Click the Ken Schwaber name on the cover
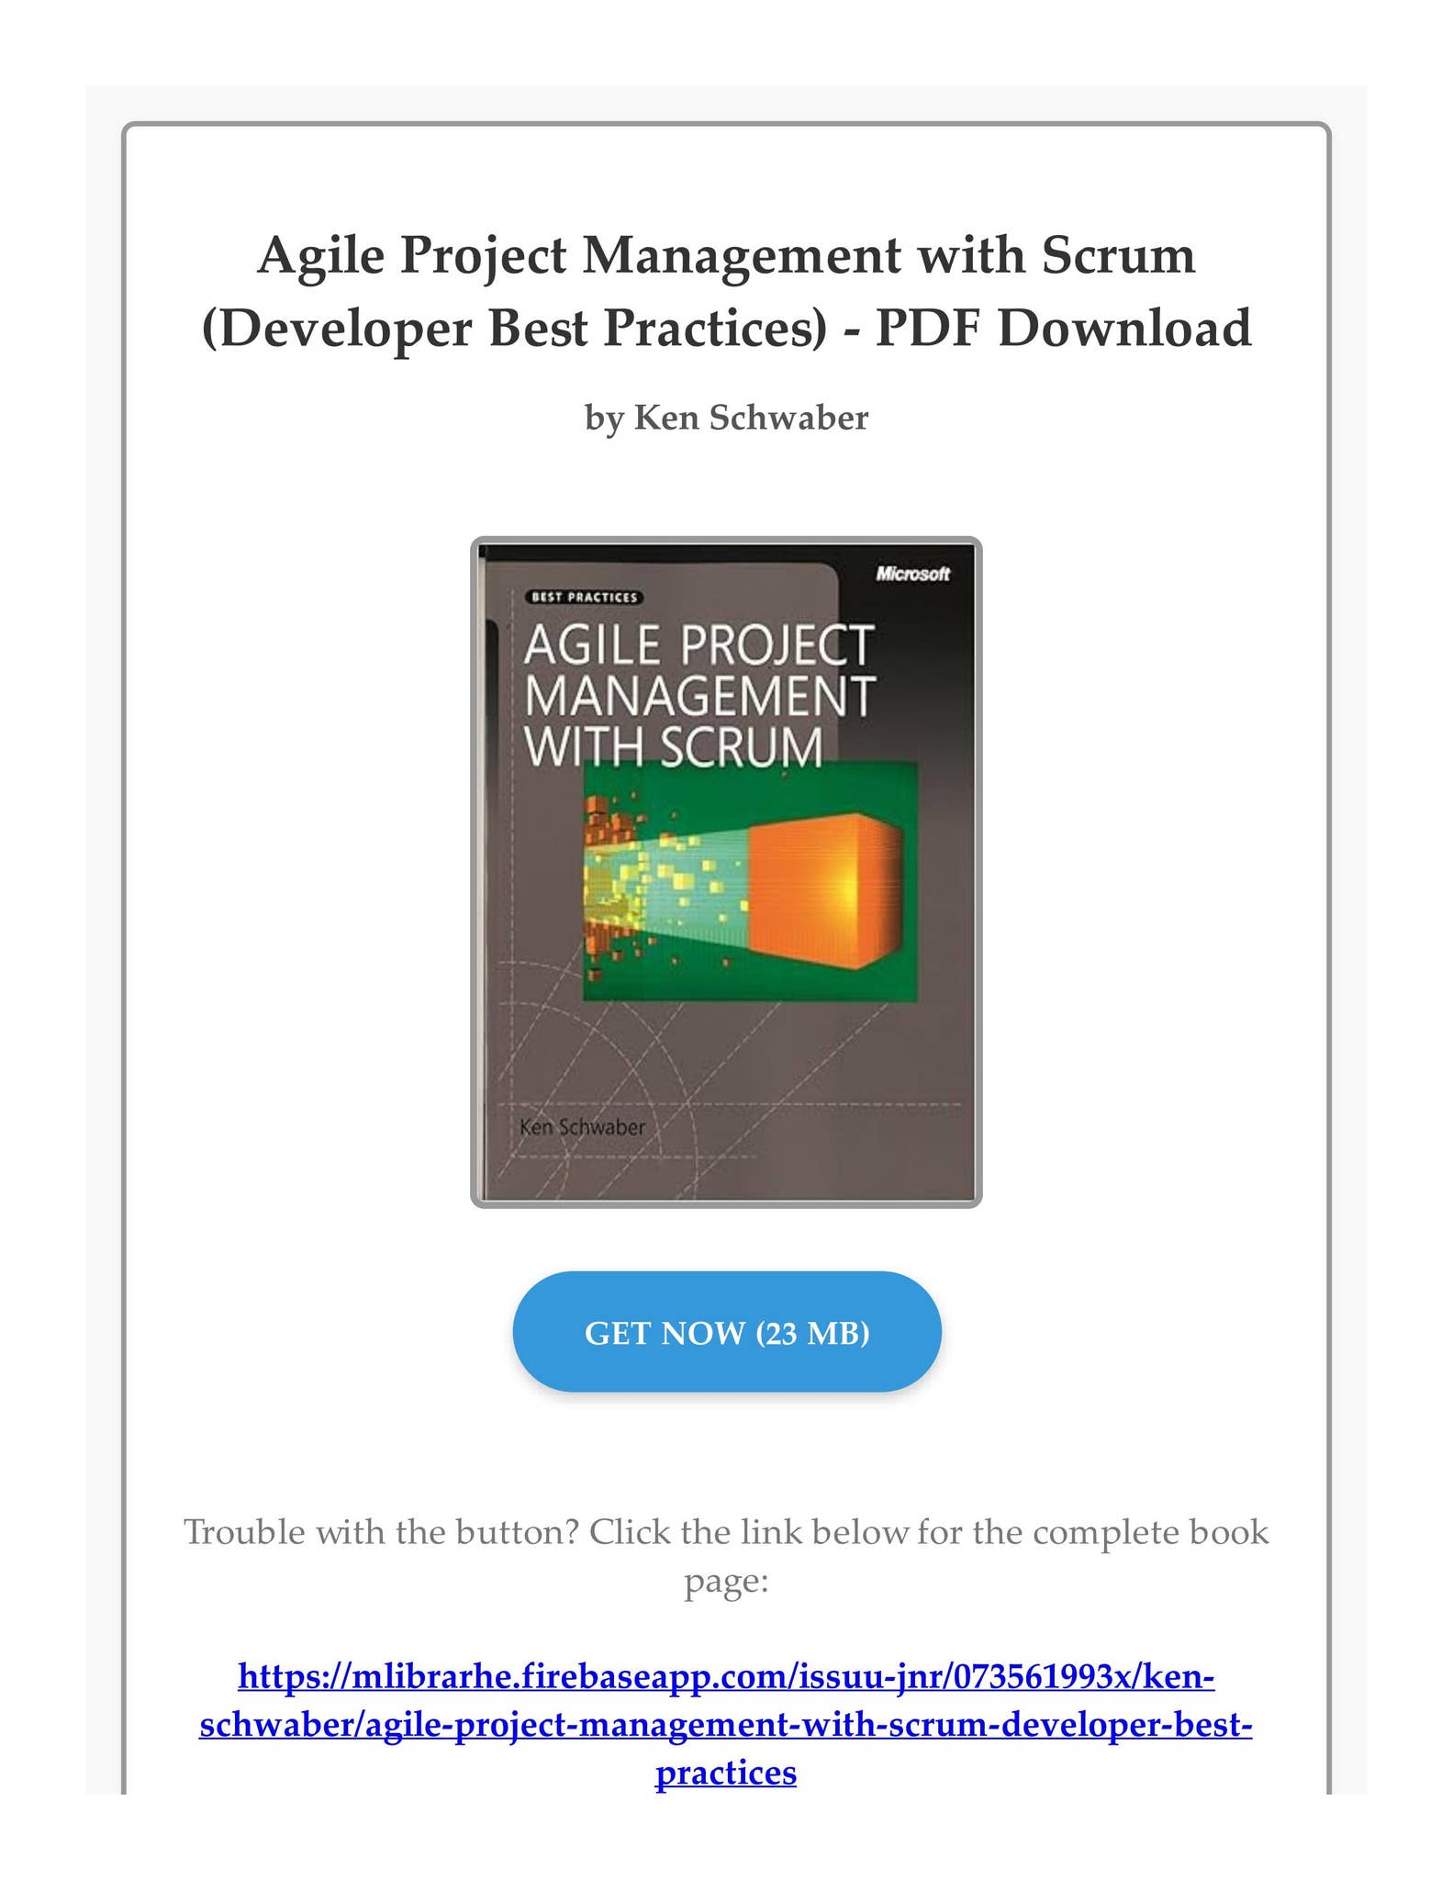This screenshot has width=1453, height=1880. (x=582, y=1126)
